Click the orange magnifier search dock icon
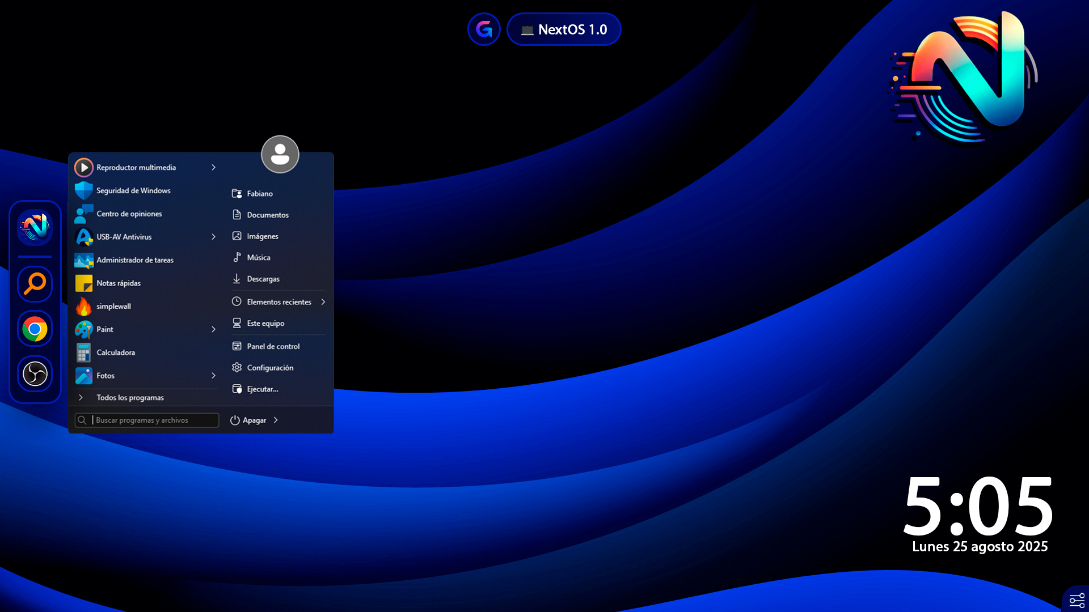The width and height of the screenshot is (1089, 612). [x=35, y=283]
